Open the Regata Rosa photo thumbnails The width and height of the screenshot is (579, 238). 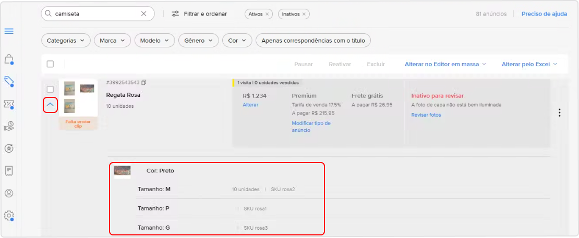pos(78,97)
